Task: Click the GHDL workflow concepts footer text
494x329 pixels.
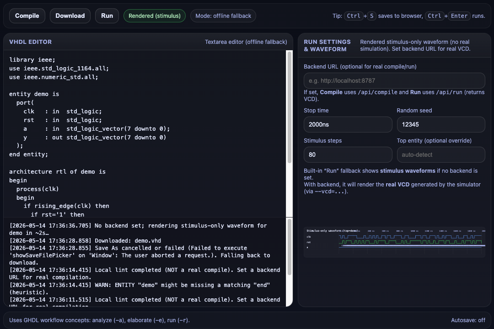Action: point(99,320)
